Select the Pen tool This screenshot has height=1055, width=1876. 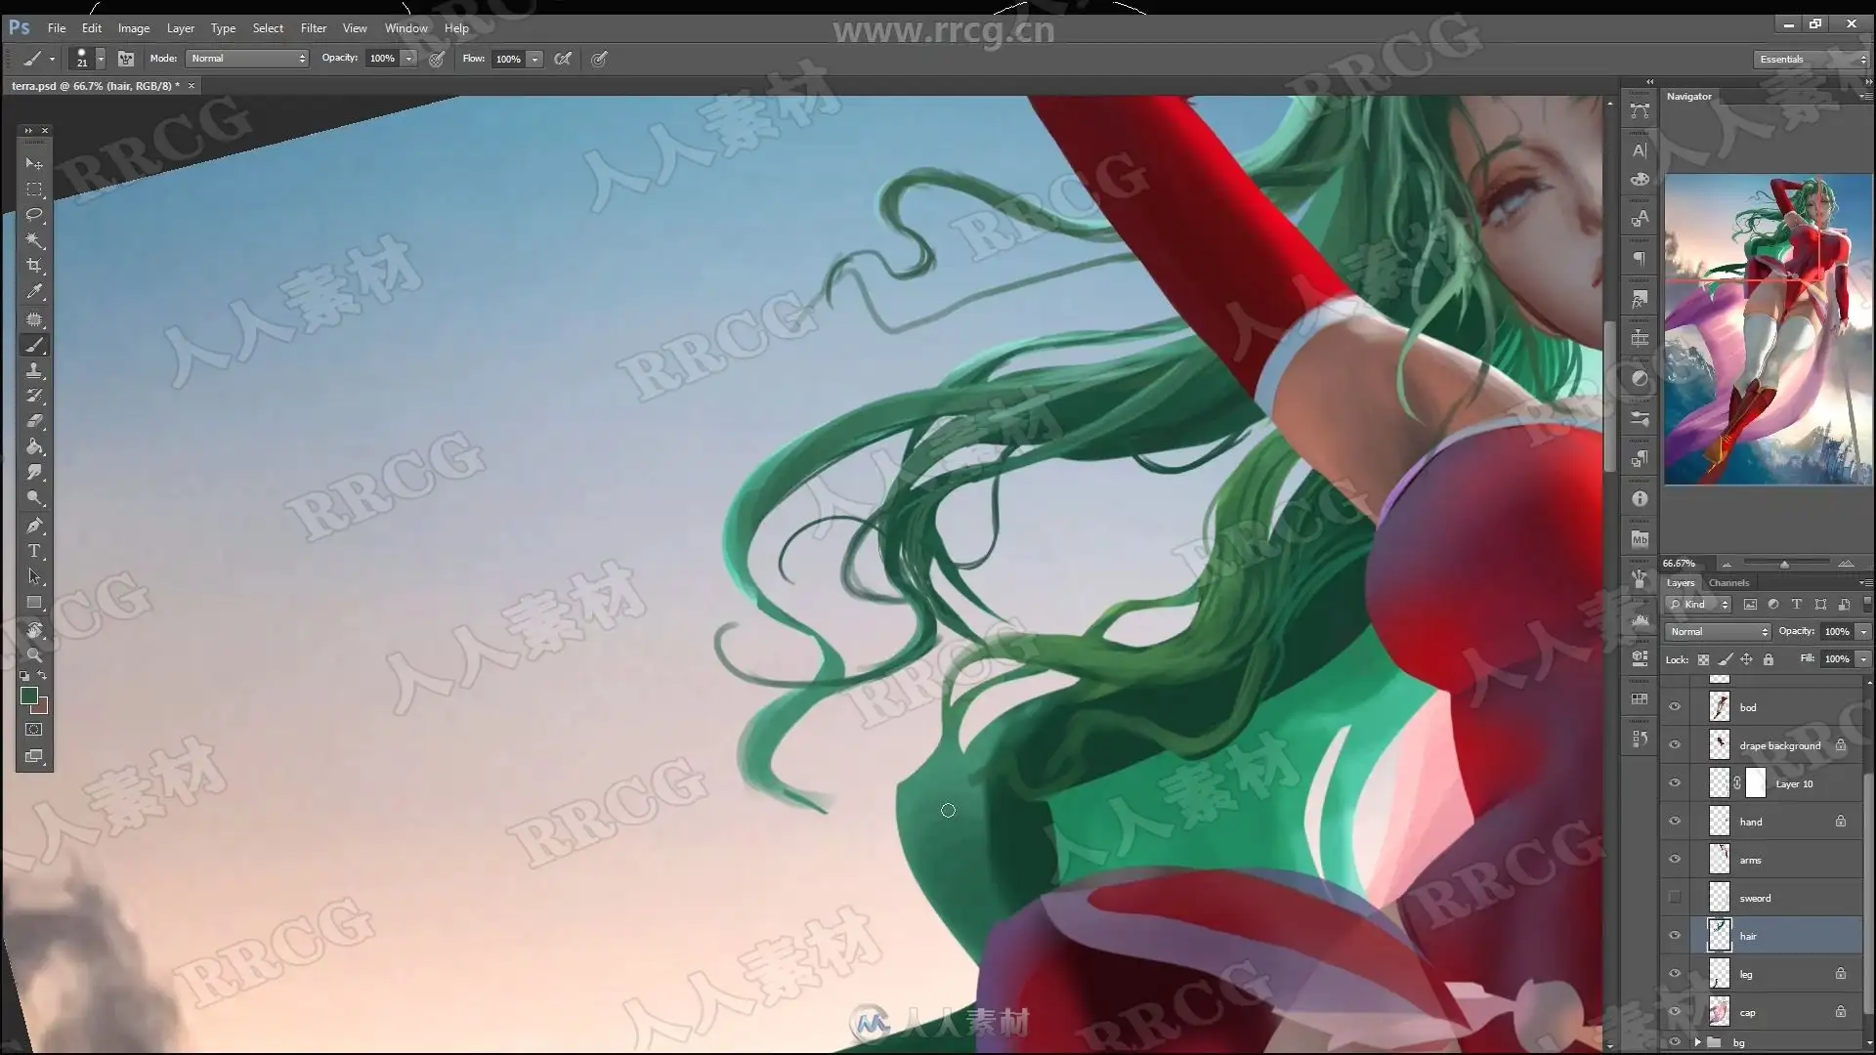tap(34, 526)
